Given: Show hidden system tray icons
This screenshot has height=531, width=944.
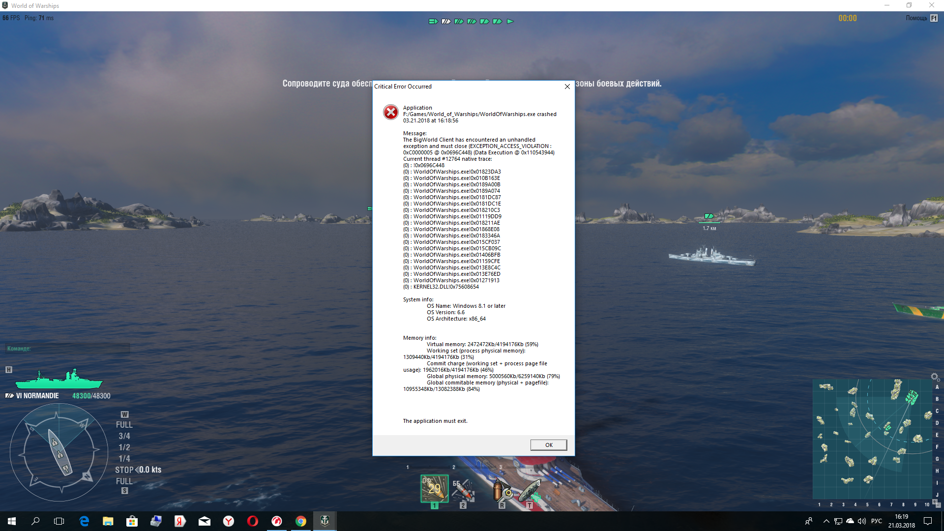Looking at the screenshot, I should 826,521.
